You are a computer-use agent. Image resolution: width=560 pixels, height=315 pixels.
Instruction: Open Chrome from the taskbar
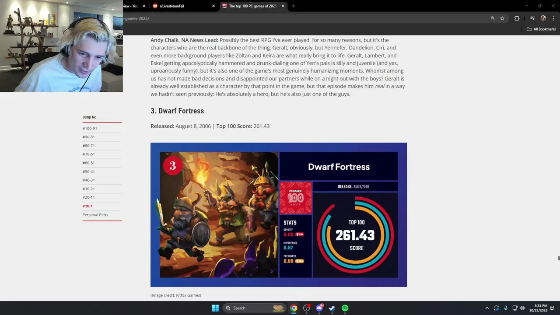(294, 308)
